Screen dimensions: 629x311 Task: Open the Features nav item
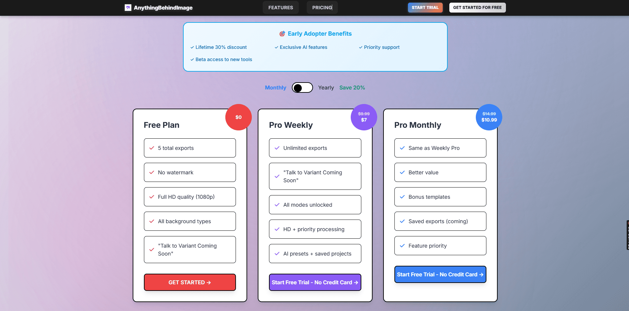[x=281, y=8]
